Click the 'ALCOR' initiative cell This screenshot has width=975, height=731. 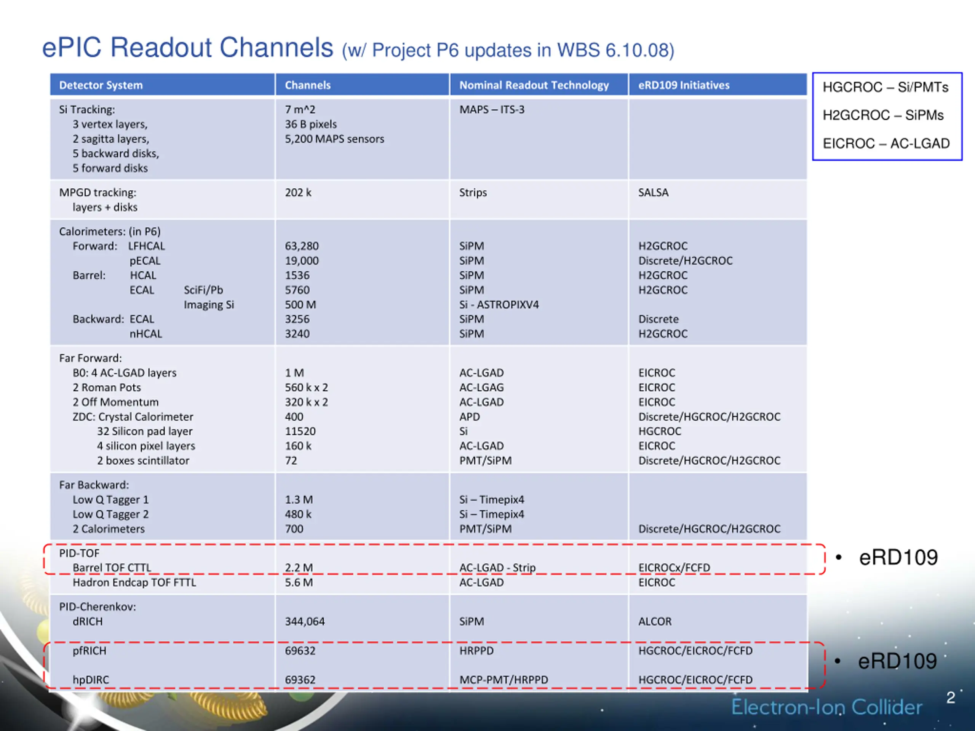click(x=655, y=622)
